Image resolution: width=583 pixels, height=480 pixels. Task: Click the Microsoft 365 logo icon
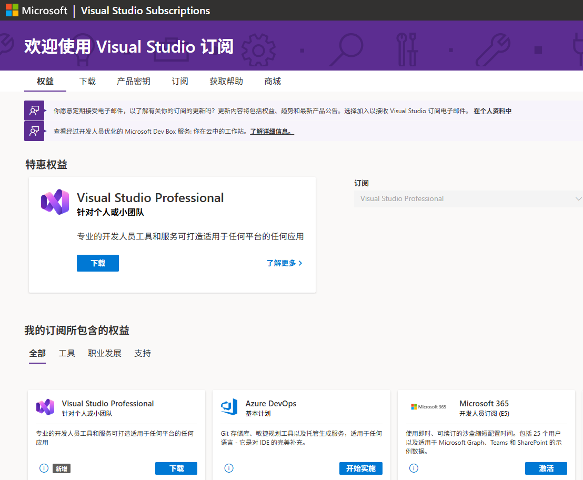tap(428, 407)
